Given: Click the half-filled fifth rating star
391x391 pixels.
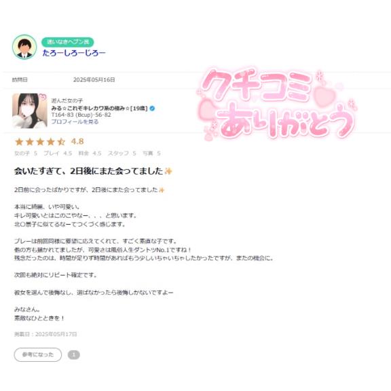Looking at the screenshot, I should (x=61, y=142).
